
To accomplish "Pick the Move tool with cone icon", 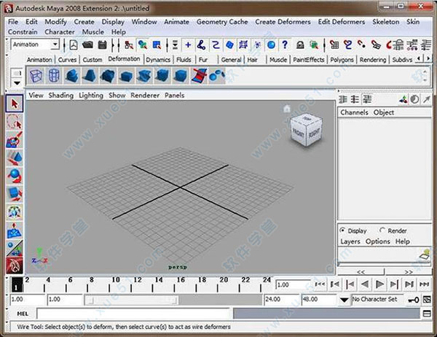I will [15, 158].
